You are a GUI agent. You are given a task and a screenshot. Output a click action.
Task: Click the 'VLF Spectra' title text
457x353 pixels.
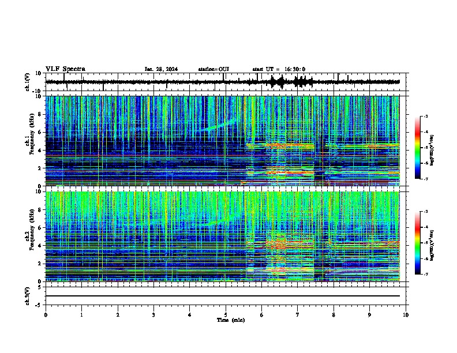click(x=65, y=69)
